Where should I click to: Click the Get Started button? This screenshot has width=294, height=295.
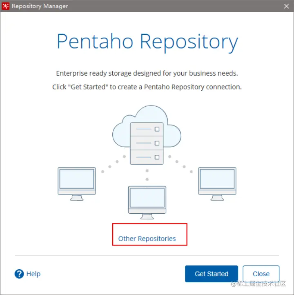point(212,274)
